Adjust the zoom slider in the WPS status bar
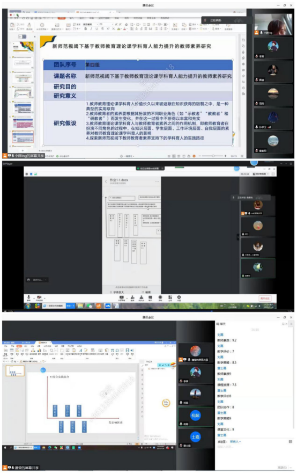297x473 pixels. click(x=213, y=156)
